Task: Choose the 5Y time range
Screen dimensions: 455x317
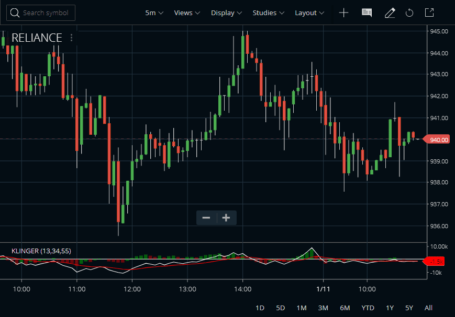Action: click(409, 308)
